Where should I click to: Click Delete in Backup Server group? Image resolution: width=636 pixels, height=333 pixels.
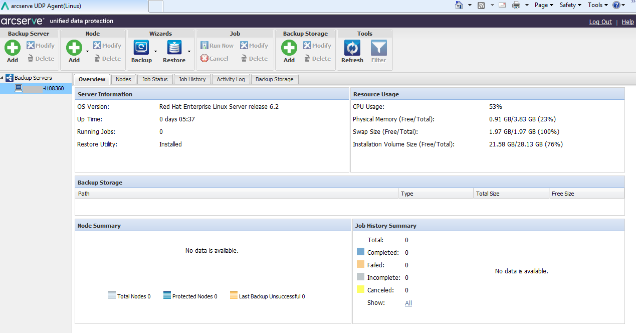point(41,59)
